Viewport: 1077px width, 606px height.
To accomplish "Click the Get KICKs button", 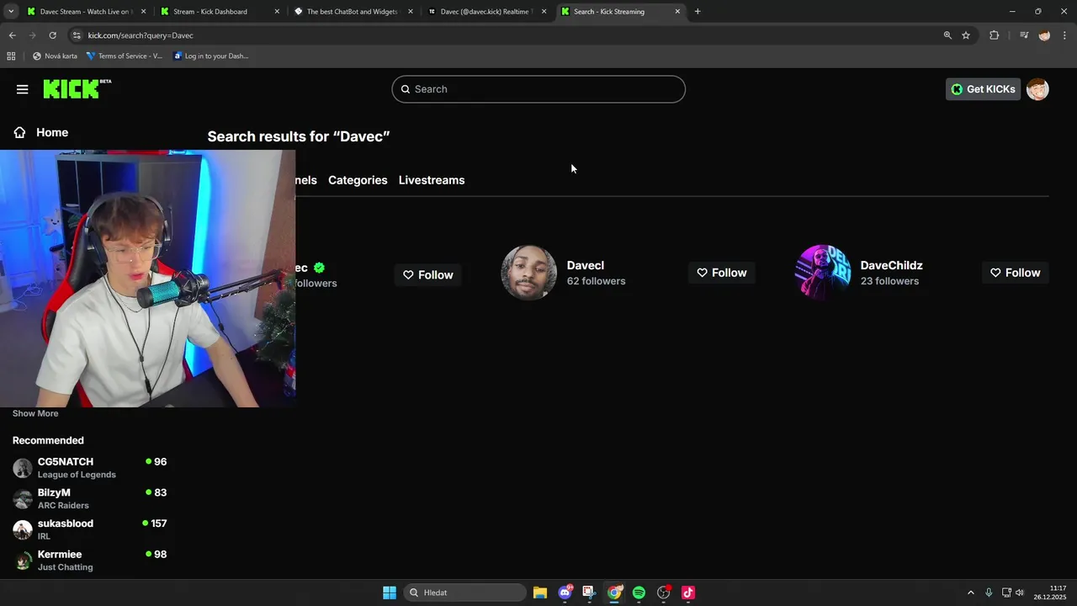I will [983, 89].
